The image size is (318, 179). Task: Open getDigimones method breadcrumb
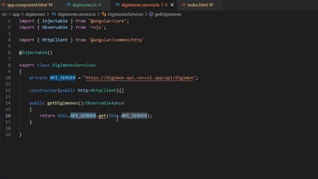coord(168,14)
